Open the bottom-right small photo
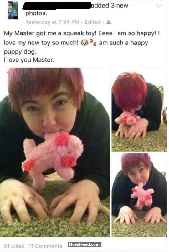169x252 pixels. click(139, 195)
